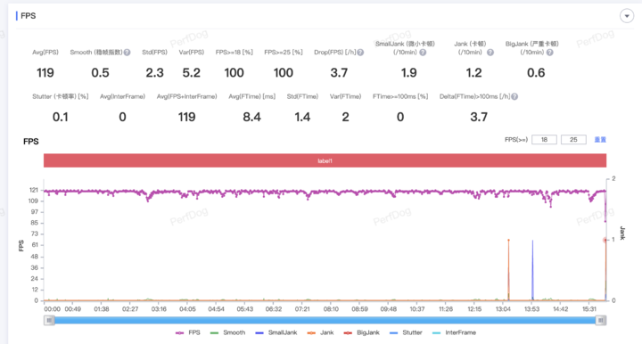This screenshot has height=344, width=642.
Task: Toggle the InterFrame series in the legend
Action: tap(454, 332)
